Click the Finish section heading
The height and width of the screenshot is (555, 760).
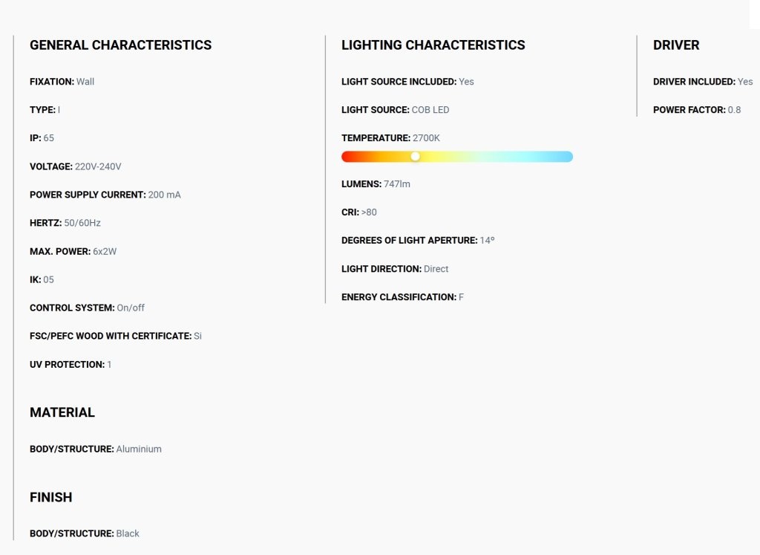coord(51,497)
